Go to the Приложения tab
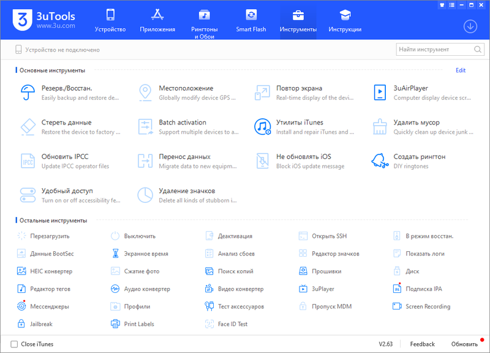This screenshot has height=353, width=490. coord(157,20)
